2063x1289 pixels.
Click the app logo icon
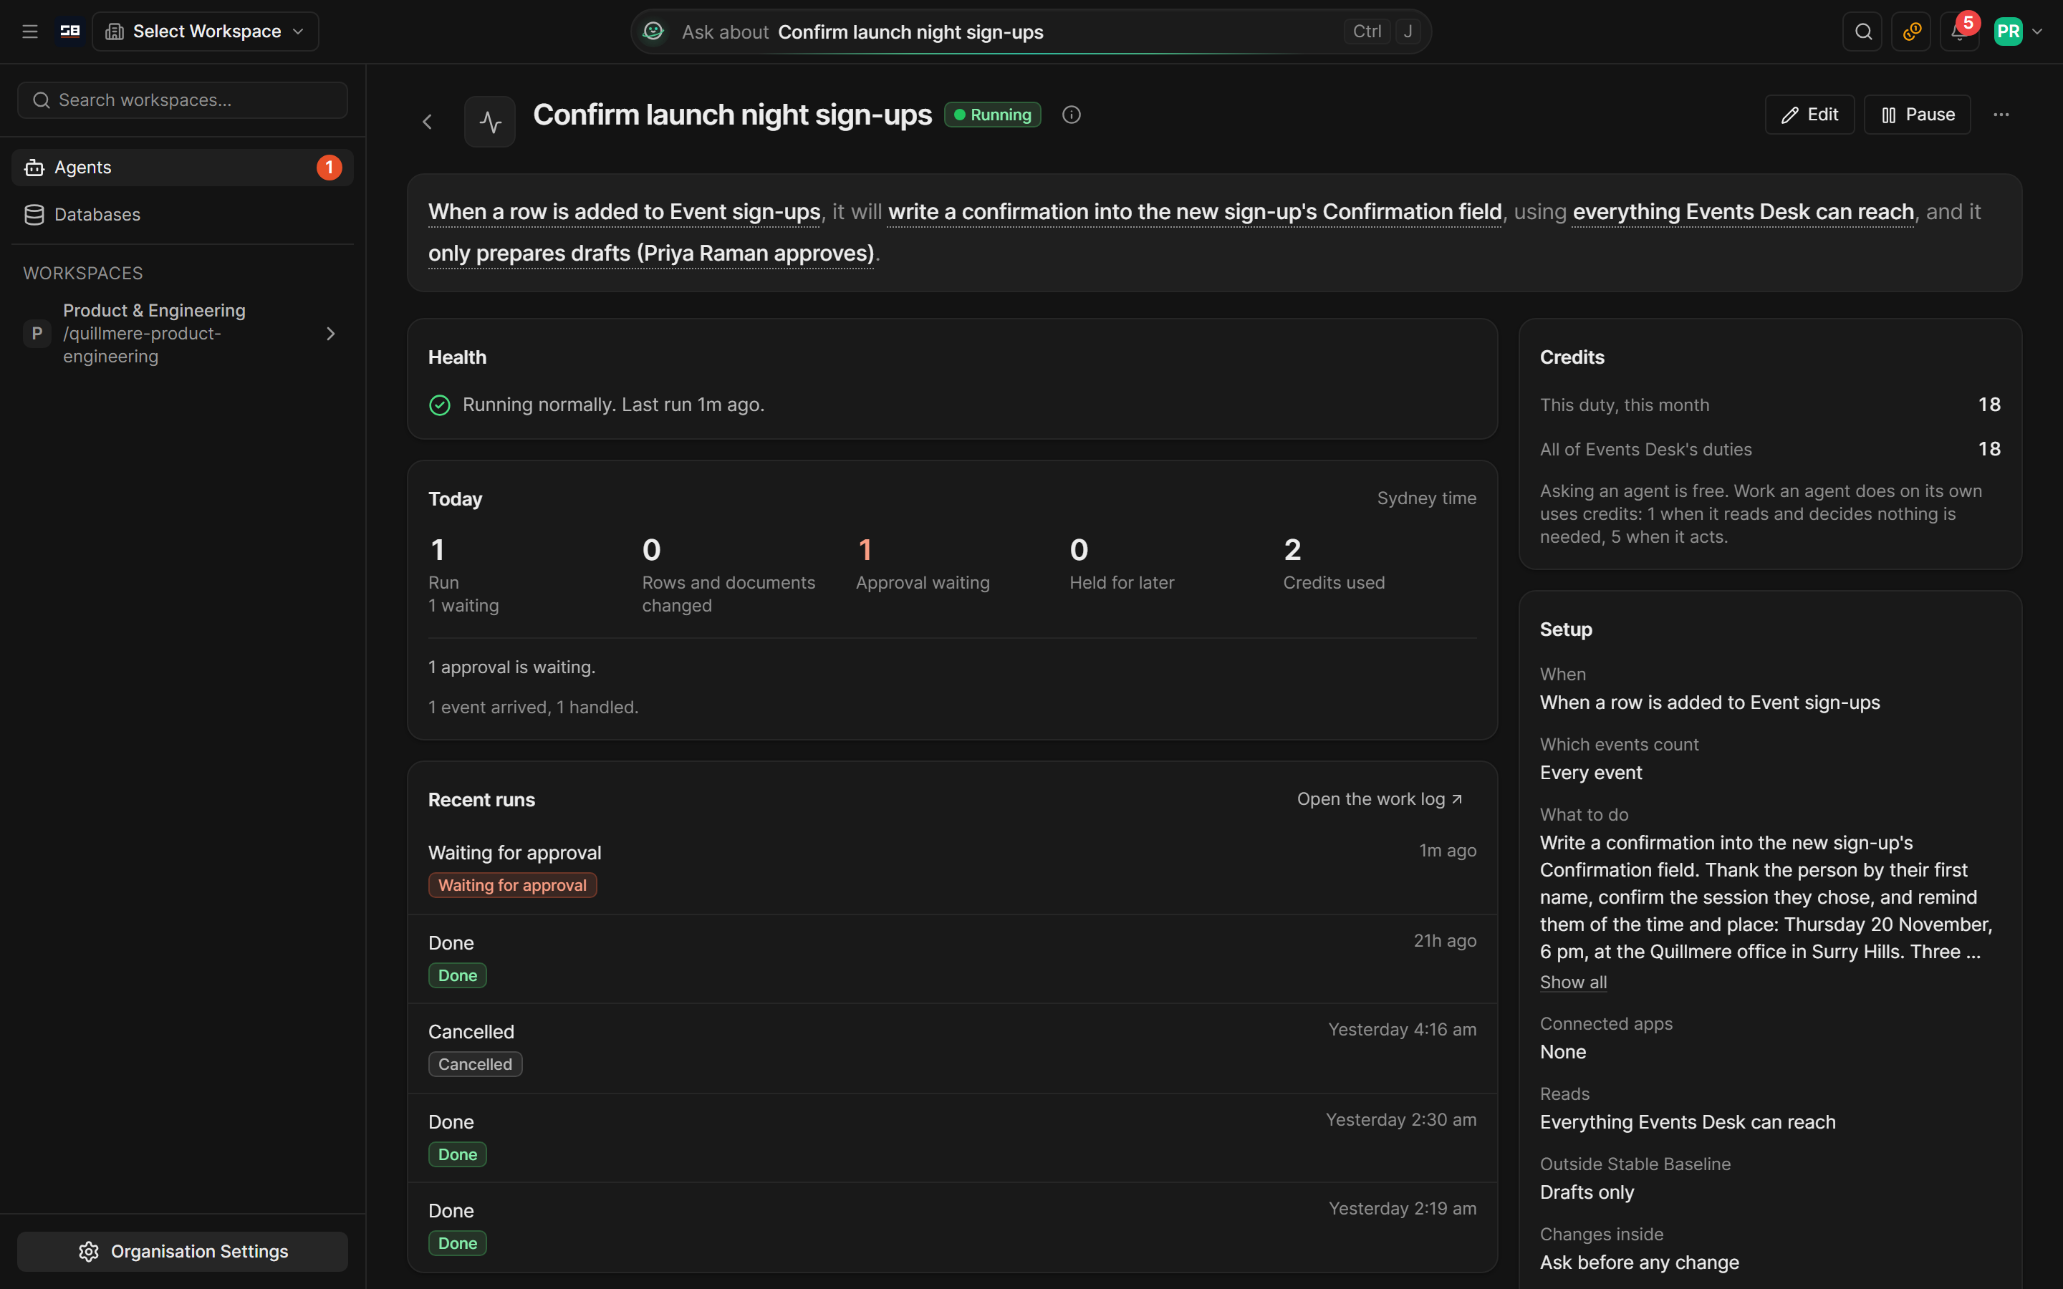70,32
